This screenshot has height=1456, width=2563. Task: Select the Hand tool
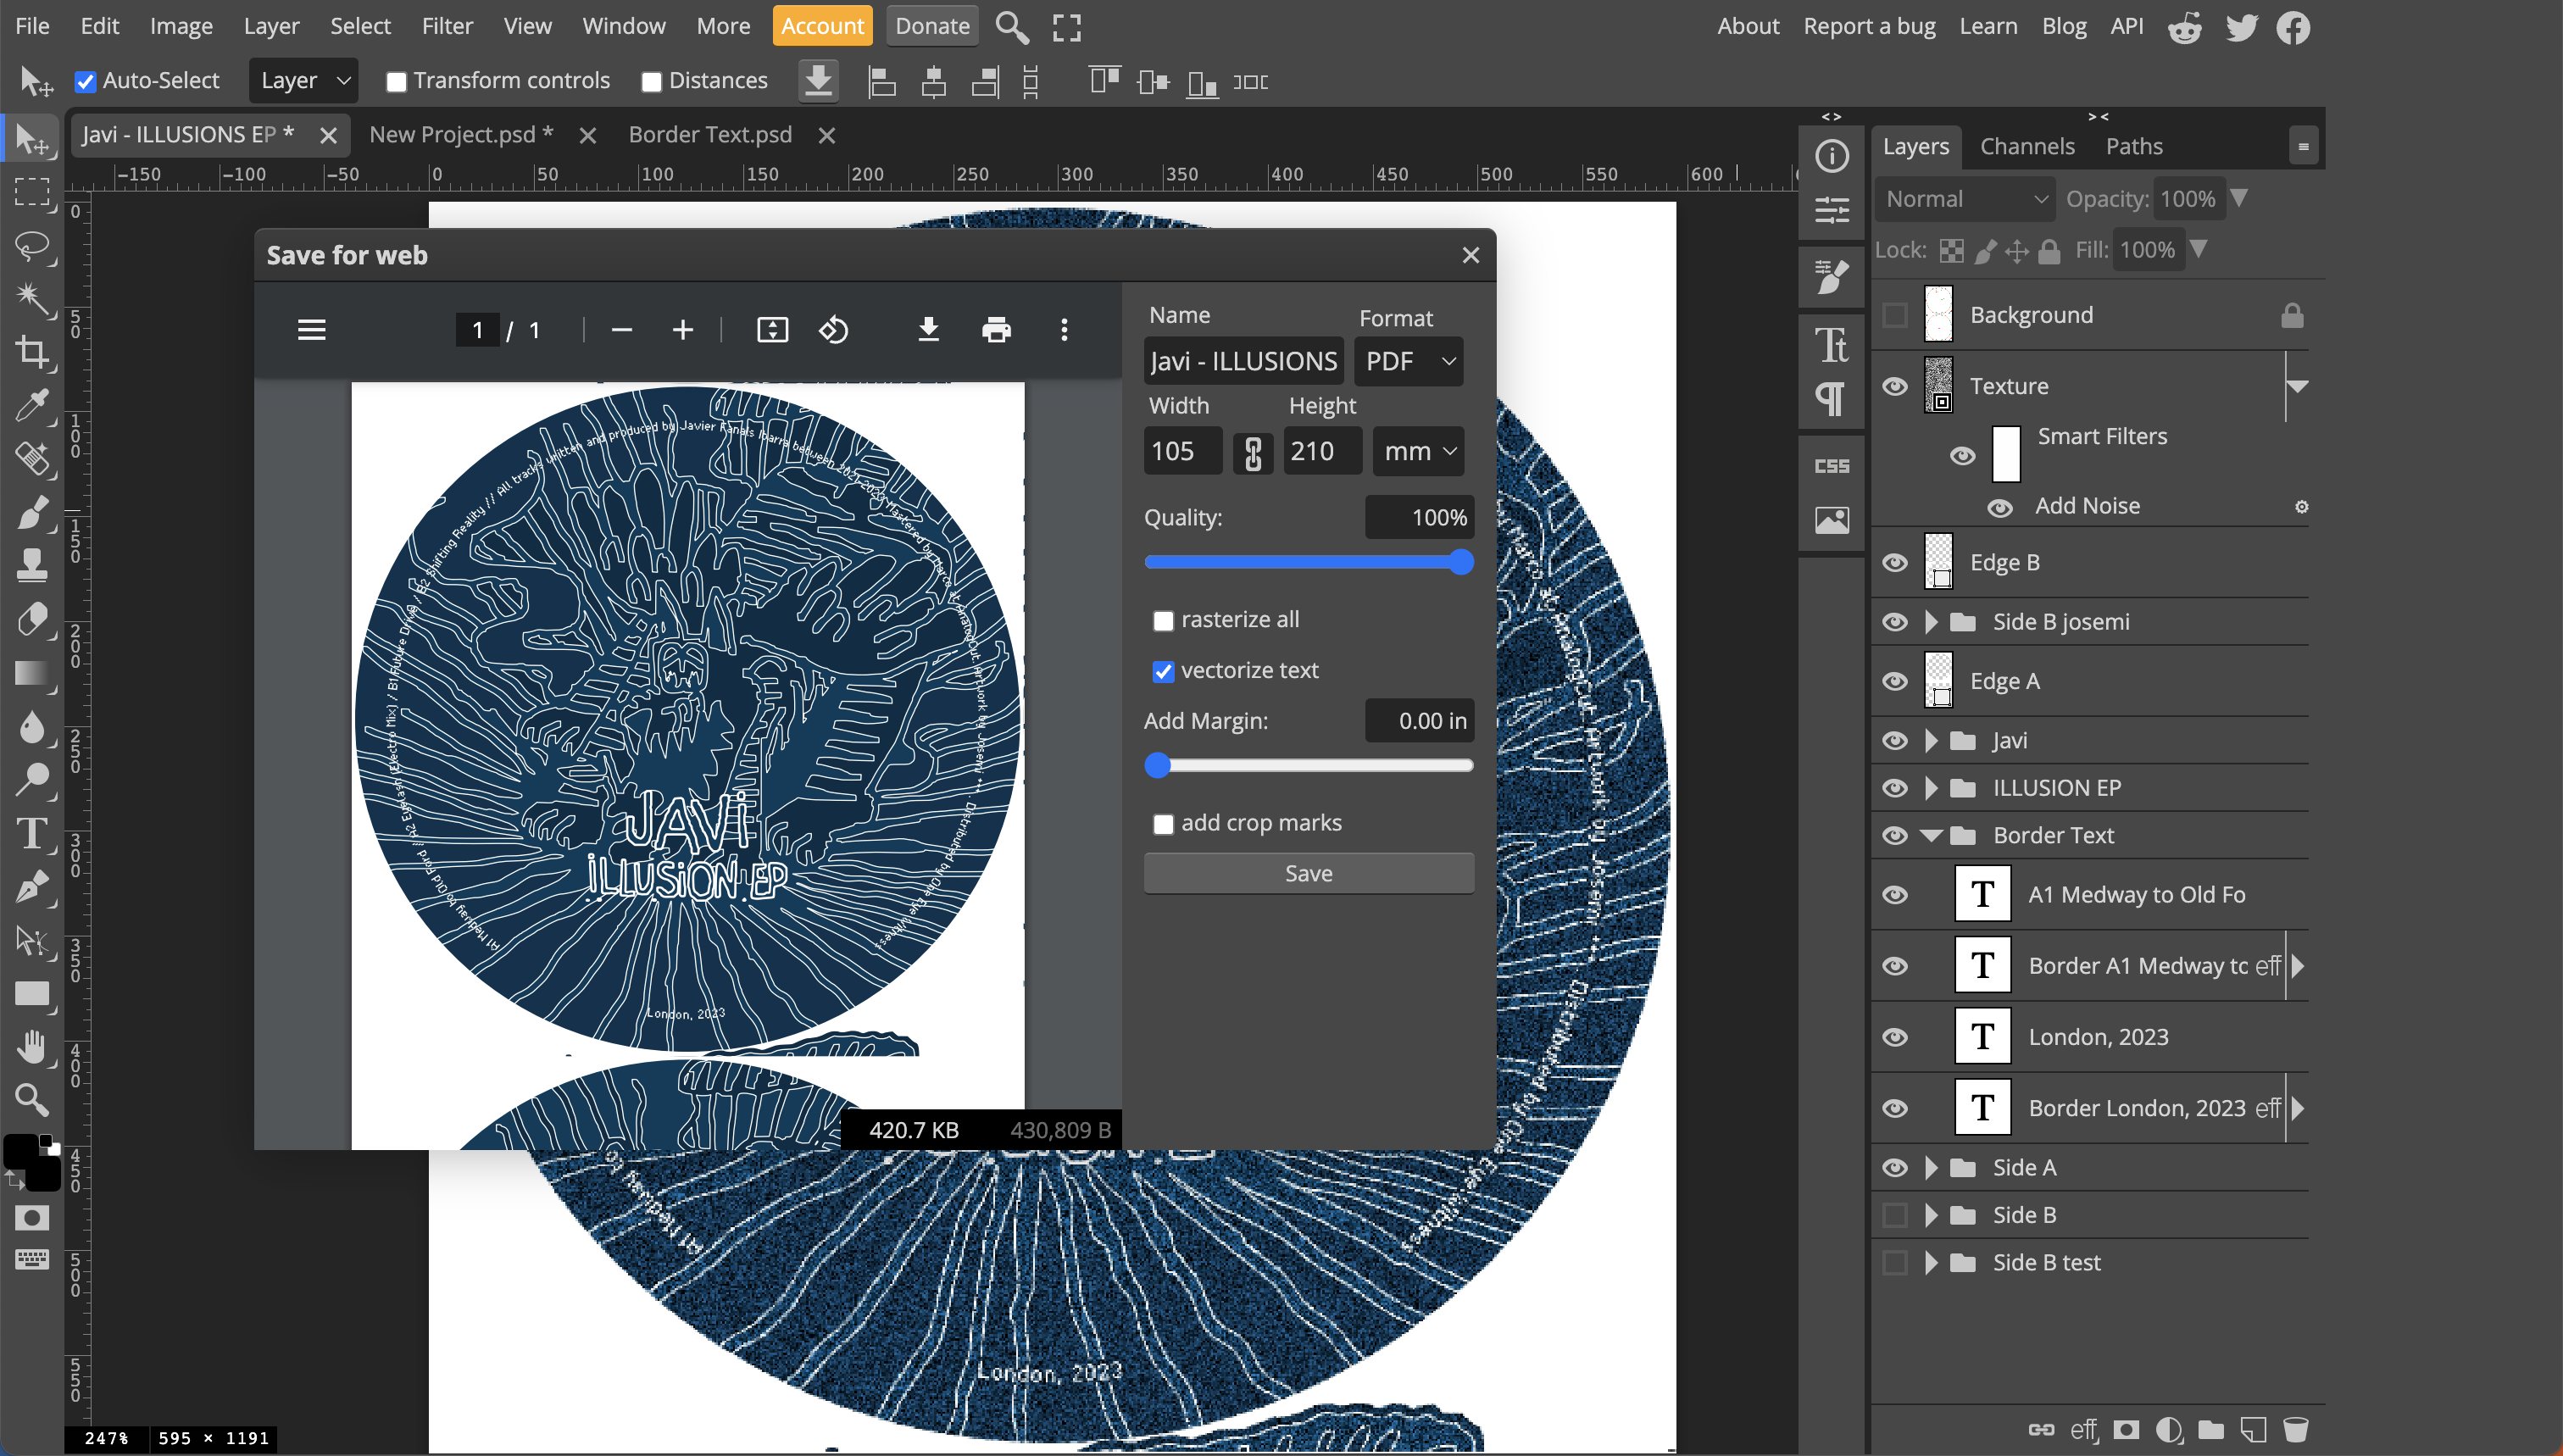pos(32,1047)
